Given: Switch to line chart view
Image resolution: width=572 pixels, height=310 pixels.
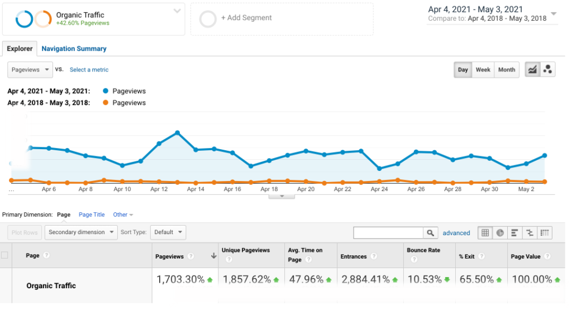Looking at the screenshot, I should coord(532,70).
